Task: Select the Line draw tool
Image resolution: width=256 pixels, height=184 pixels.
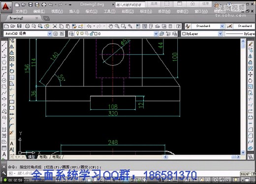Action: (4, 44)
